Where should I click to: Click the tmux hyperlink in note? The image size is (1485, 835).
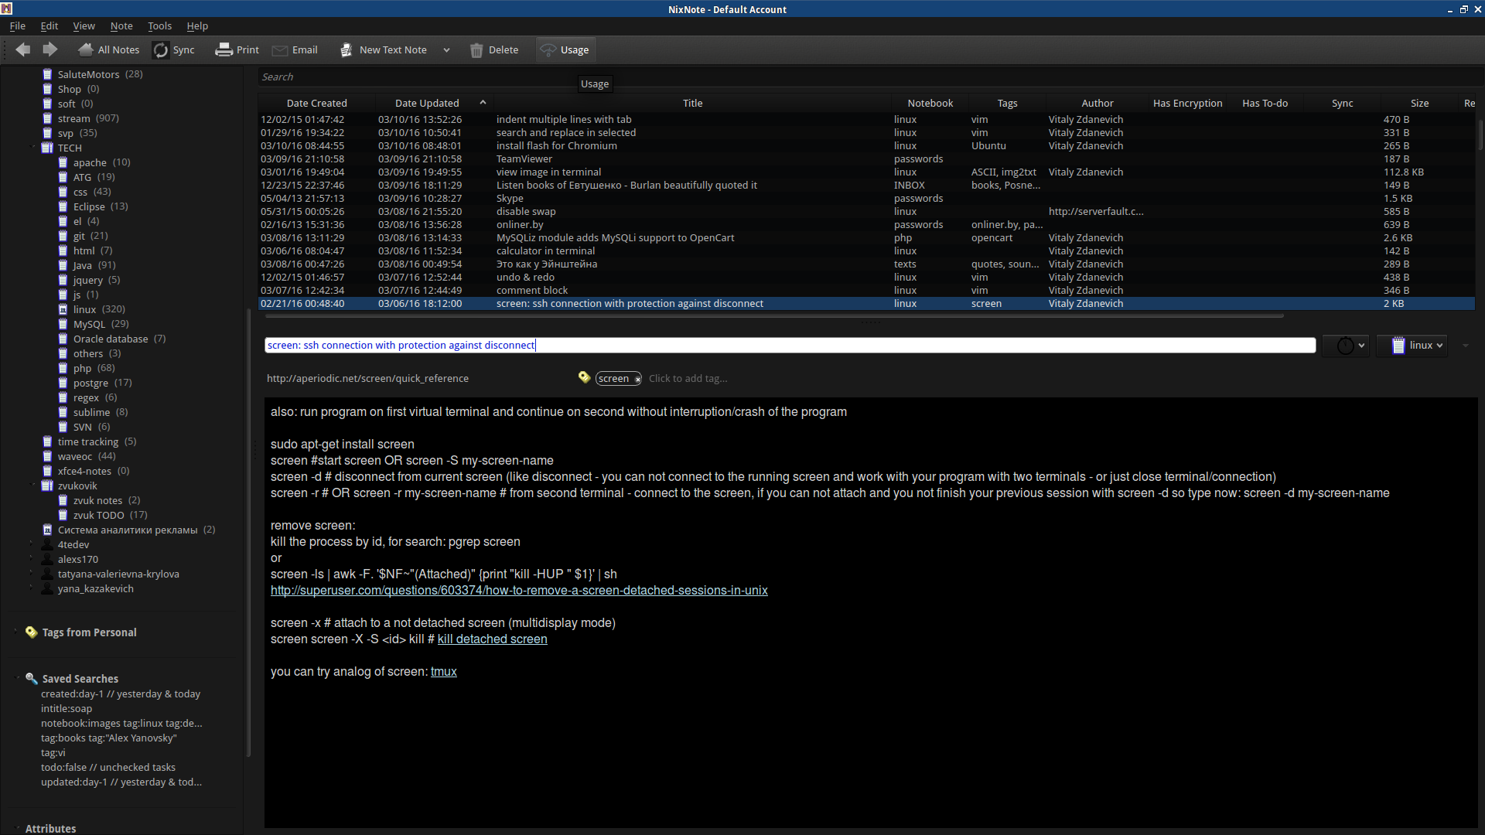pyautogui.click(x=443, y=672)
